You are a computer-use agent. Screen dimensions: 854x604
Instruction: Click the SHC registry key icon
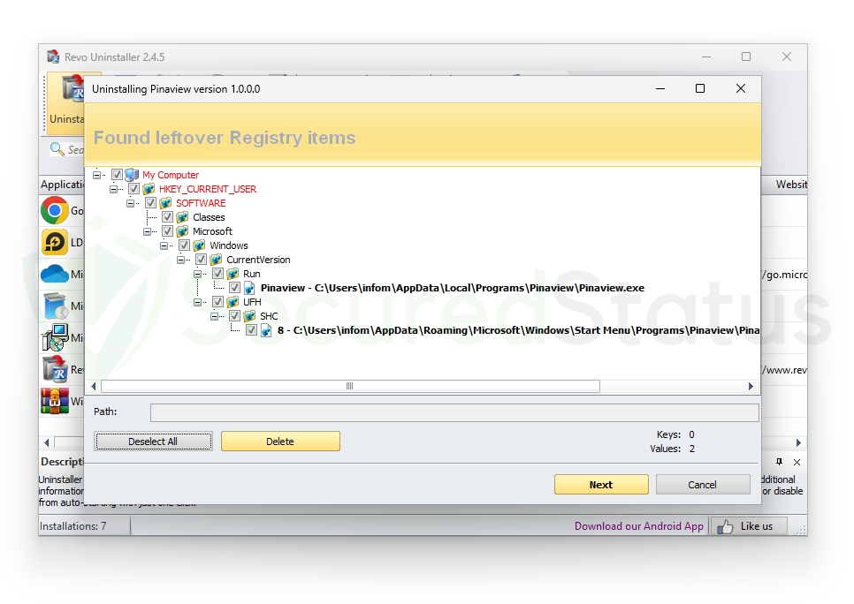point(250,316)
